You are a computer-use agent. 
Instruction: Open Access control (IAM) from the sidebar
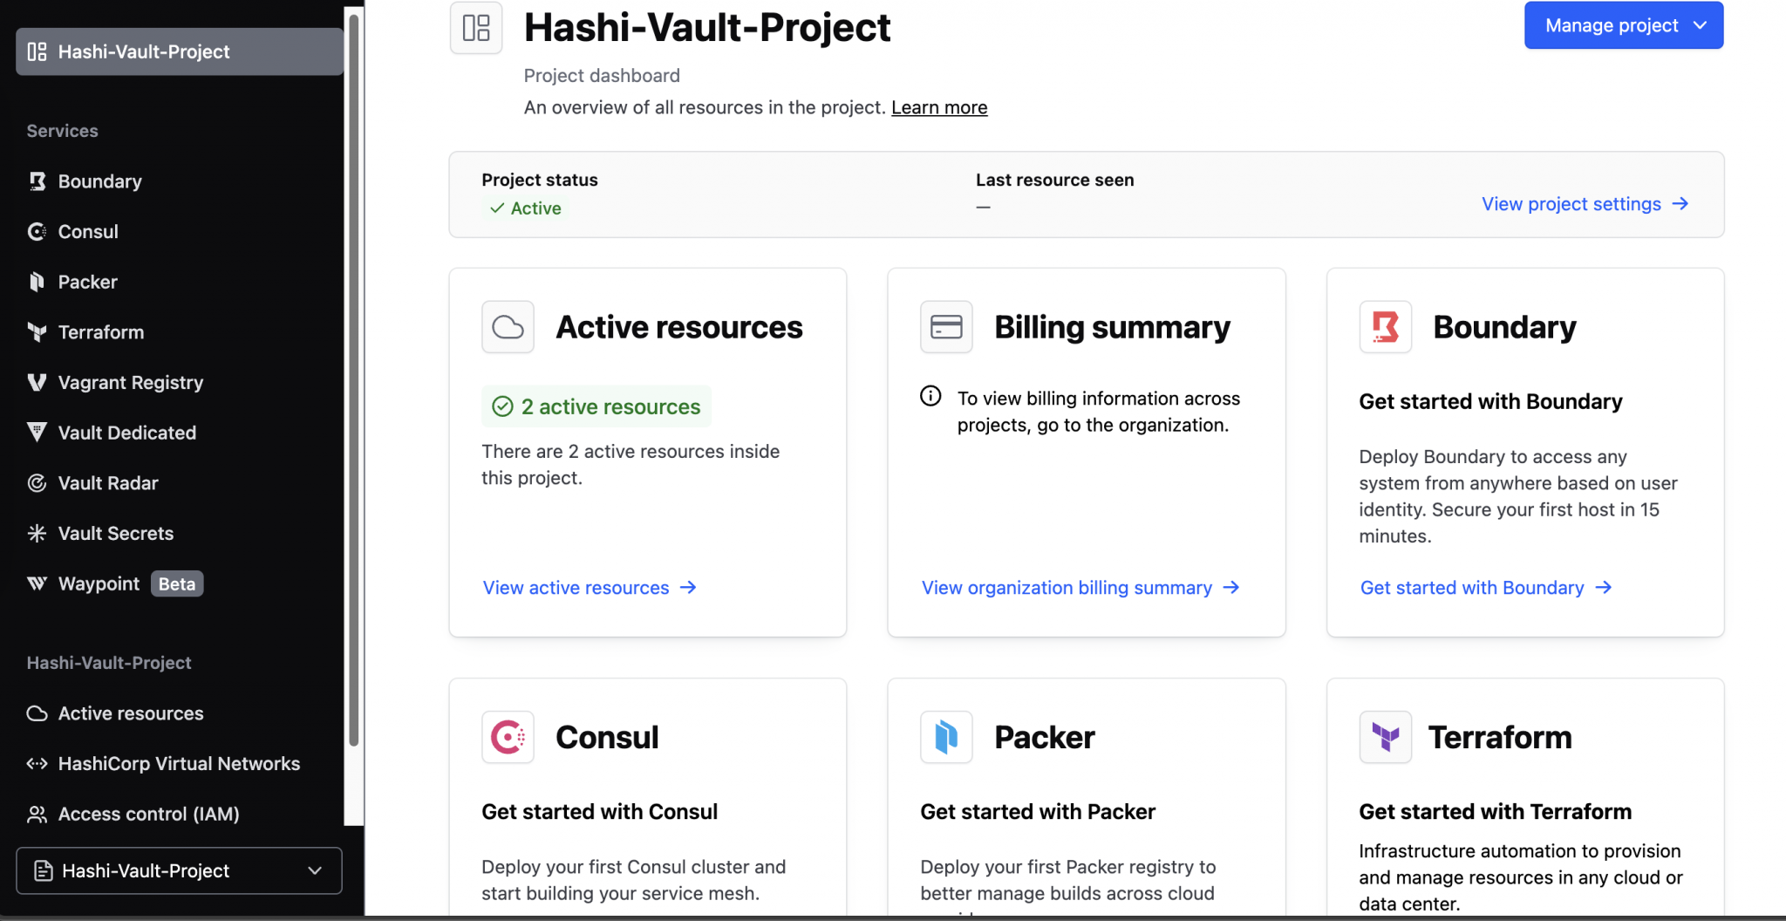coord(148,814)
